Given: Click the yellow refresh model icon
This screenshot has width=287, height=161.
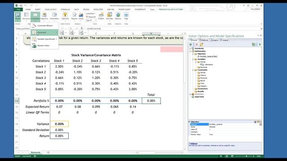Looking at the screenshot, I should (x=201, y=44).
